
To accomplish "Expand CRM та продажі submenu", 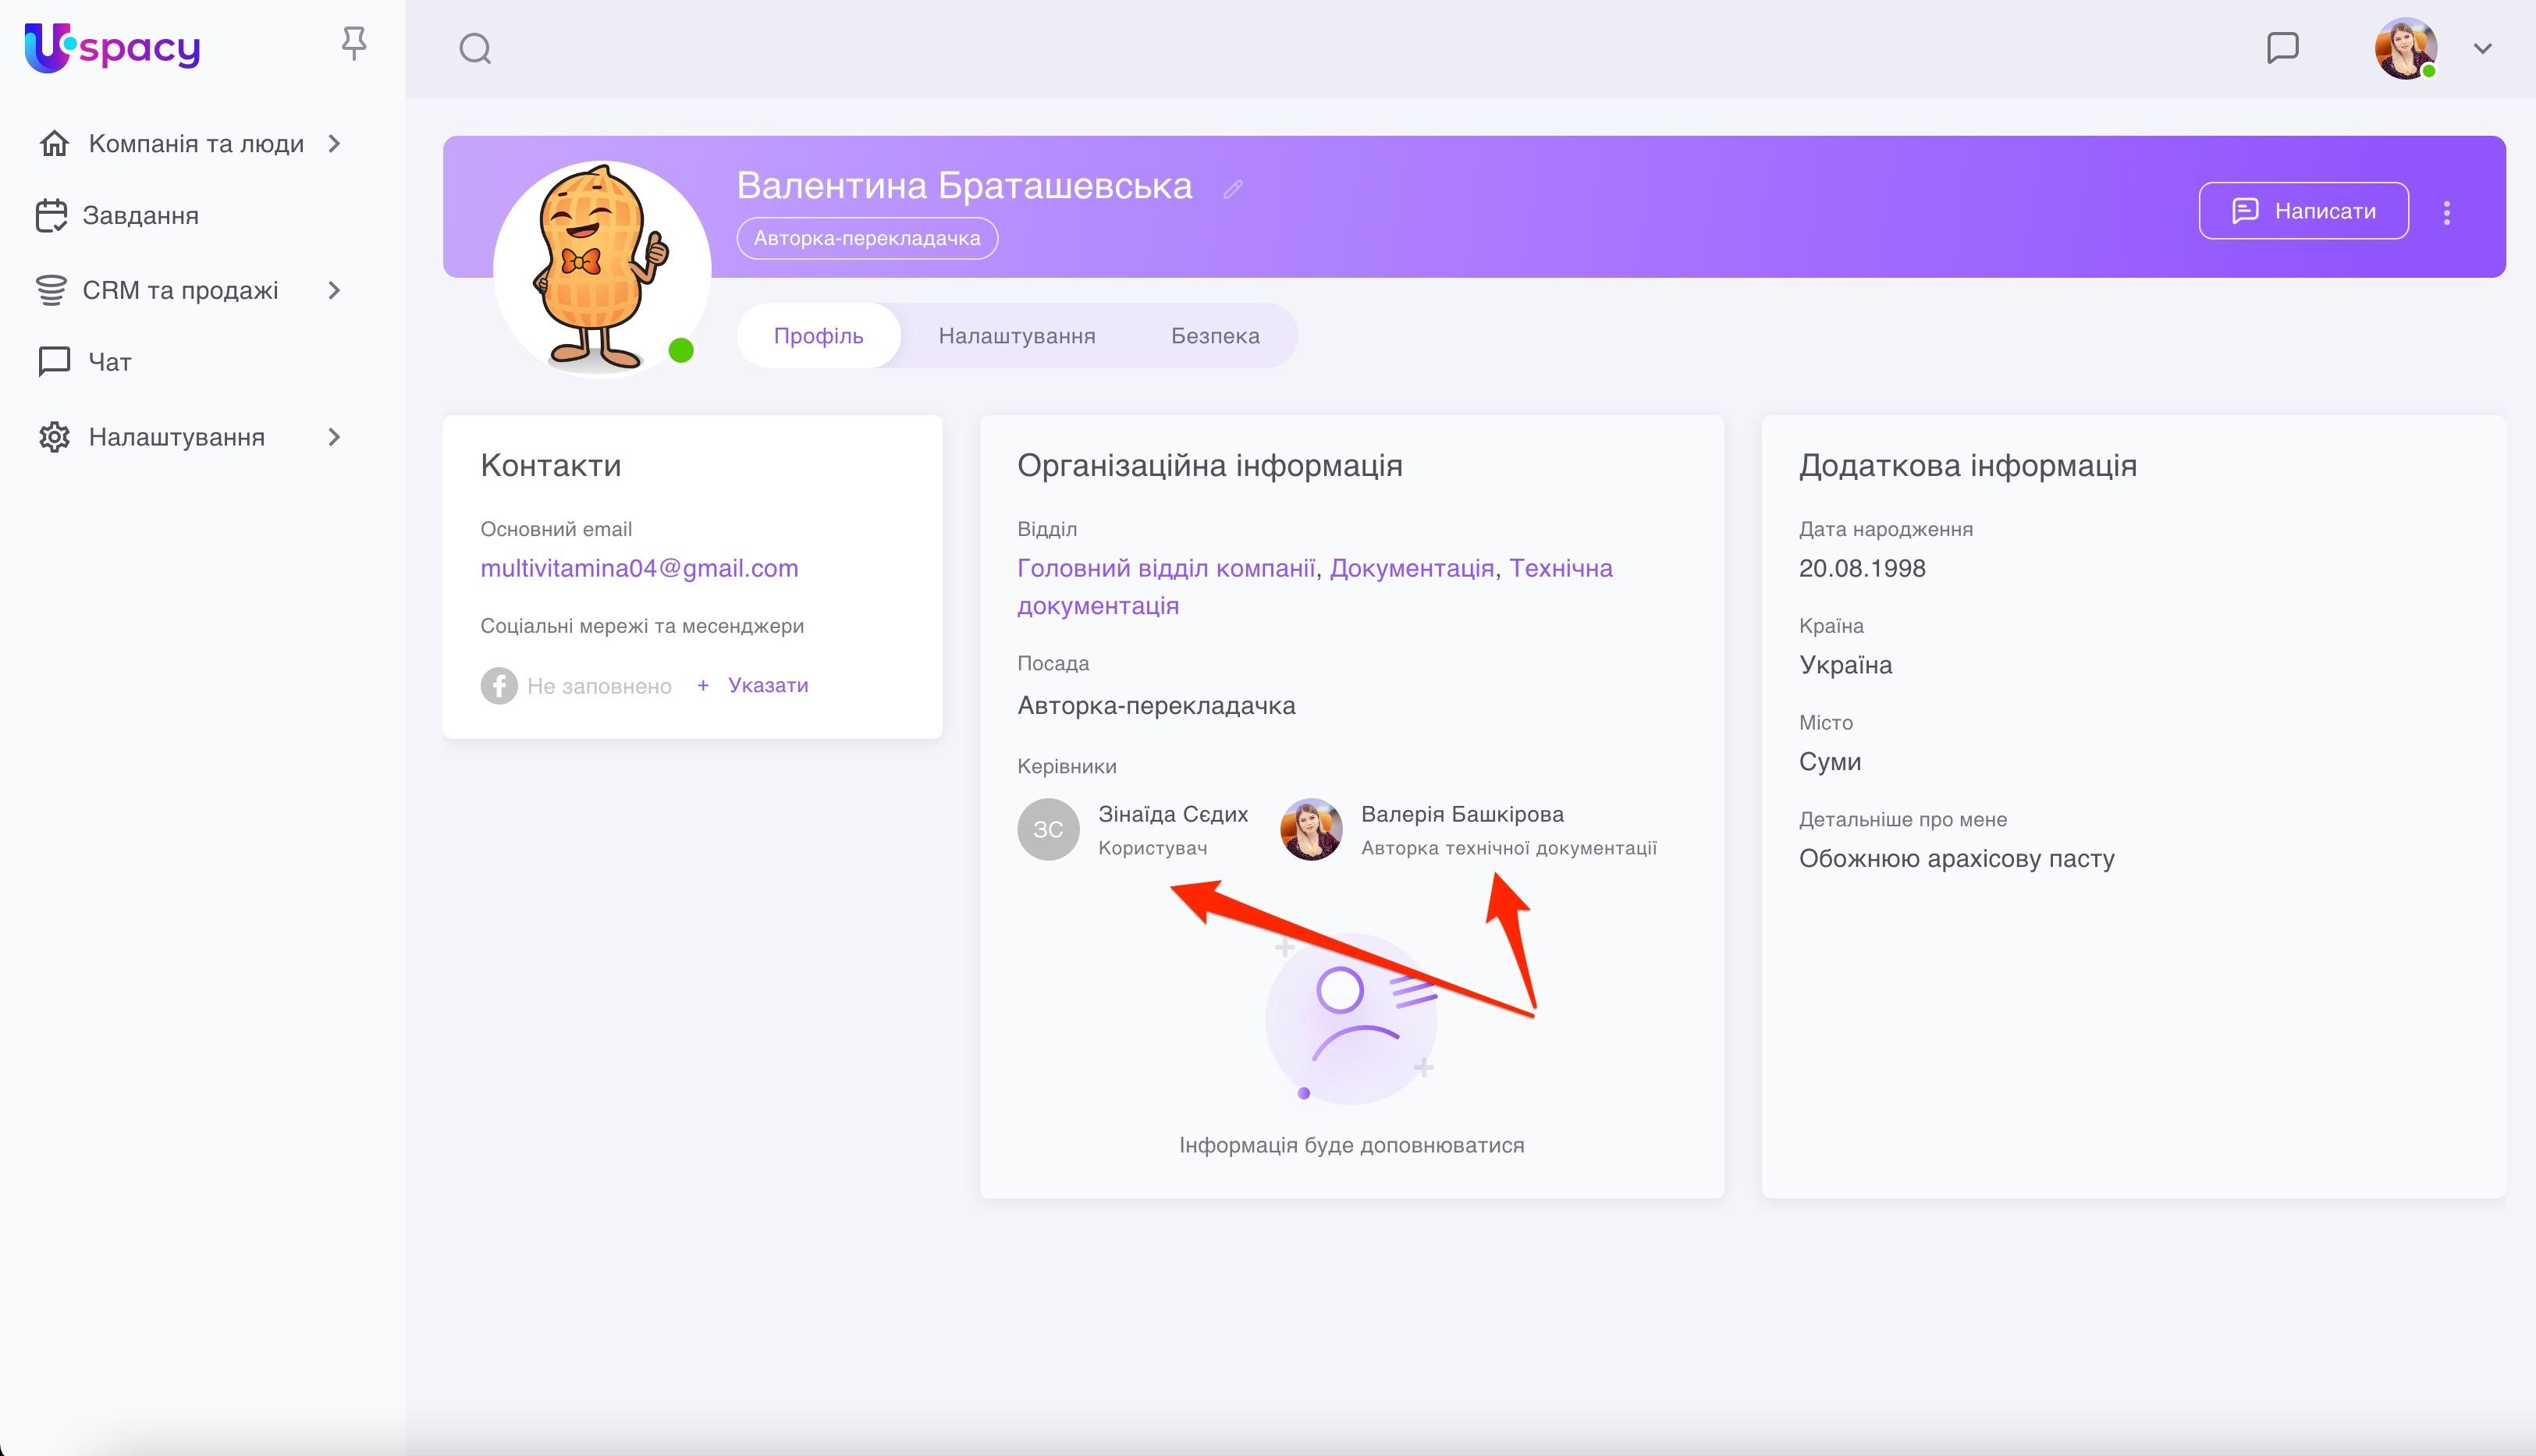I will point(334,291).
